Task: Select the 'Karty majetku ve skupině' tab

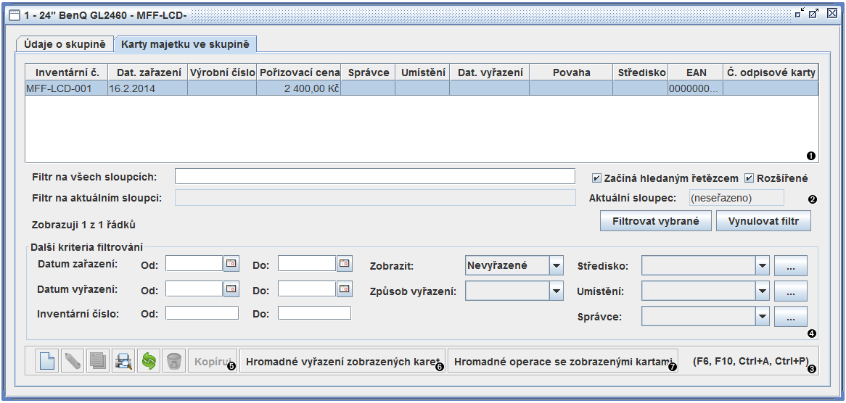Action: 185,44
